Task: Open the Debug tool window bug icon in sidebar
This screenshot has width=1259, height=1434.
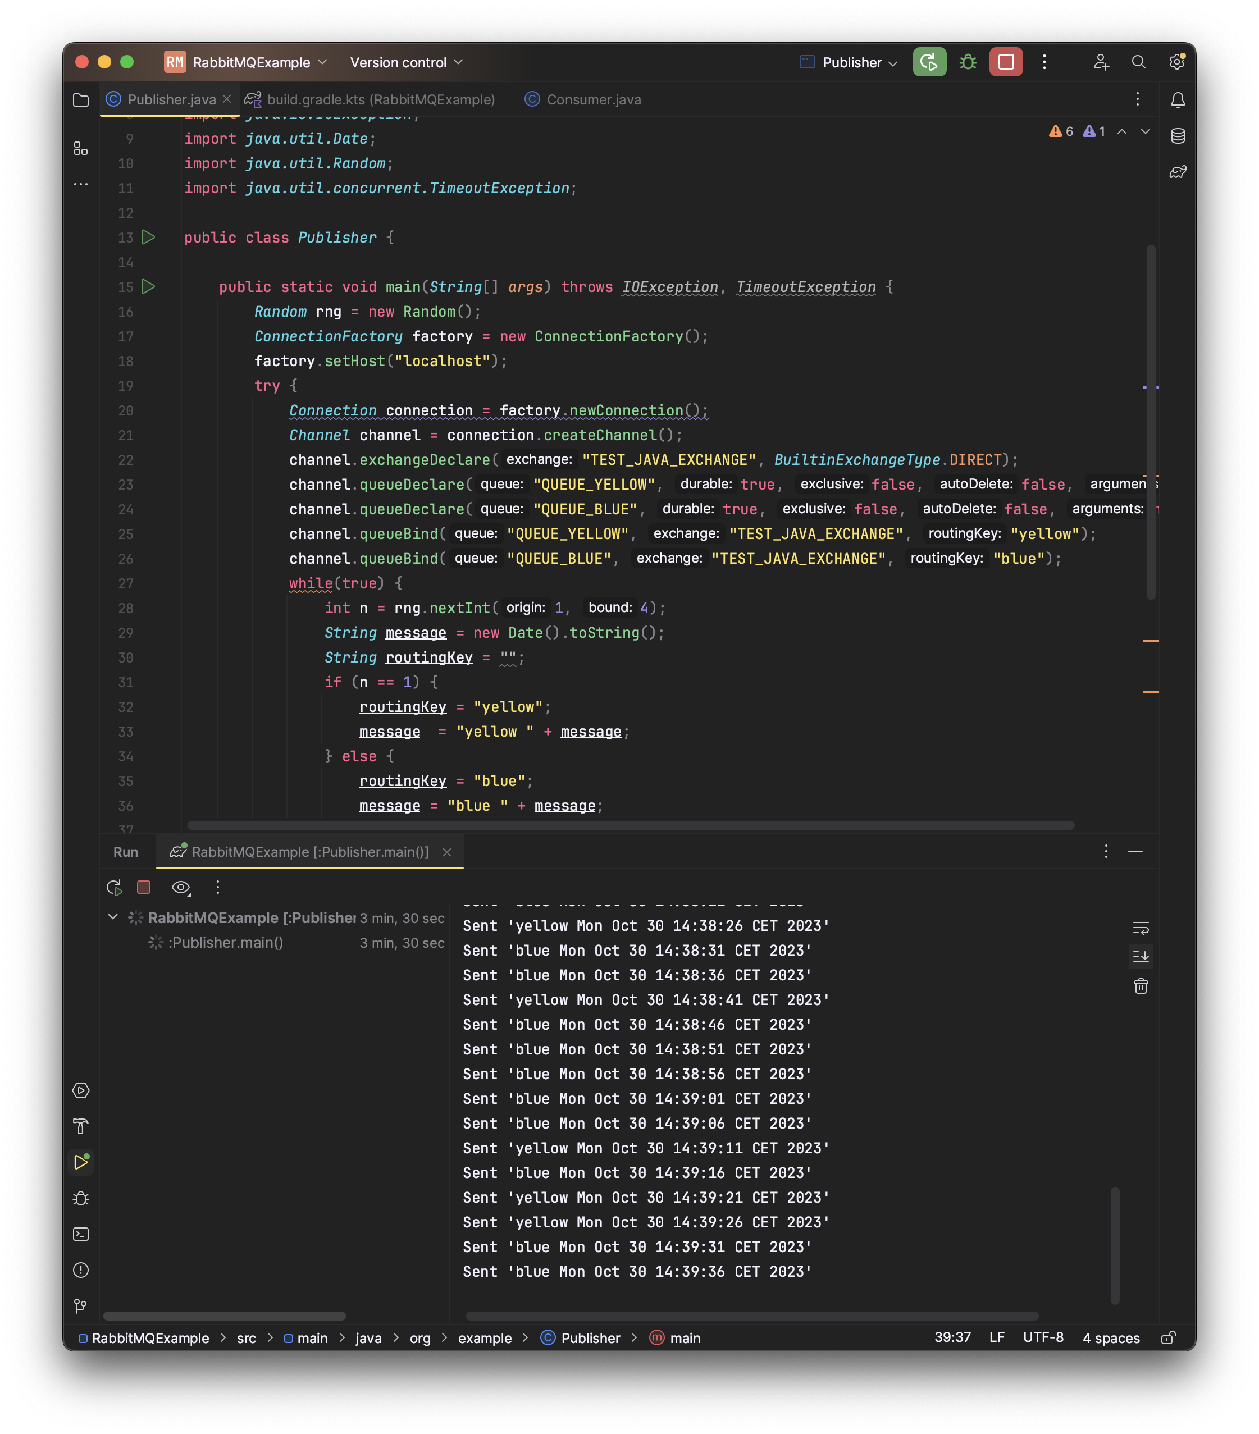Action: (81, 1198)
